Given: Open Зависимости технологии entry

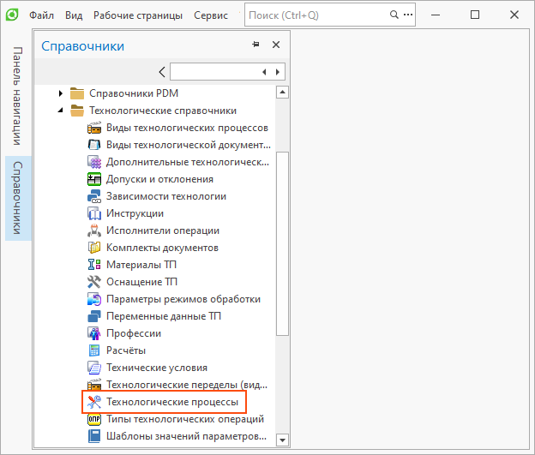Looking at the screenshot, I should (166, 196).
